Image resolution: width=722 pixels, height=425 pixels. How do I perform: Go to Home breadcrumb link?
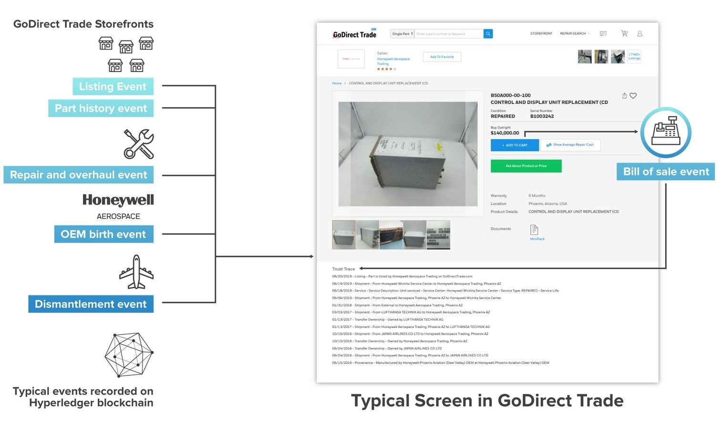pos(337,83)
